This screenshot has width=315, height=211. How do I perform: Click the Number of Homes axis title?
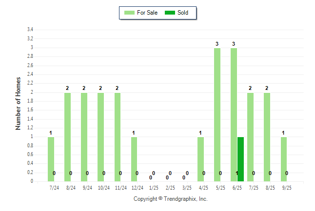19,103
